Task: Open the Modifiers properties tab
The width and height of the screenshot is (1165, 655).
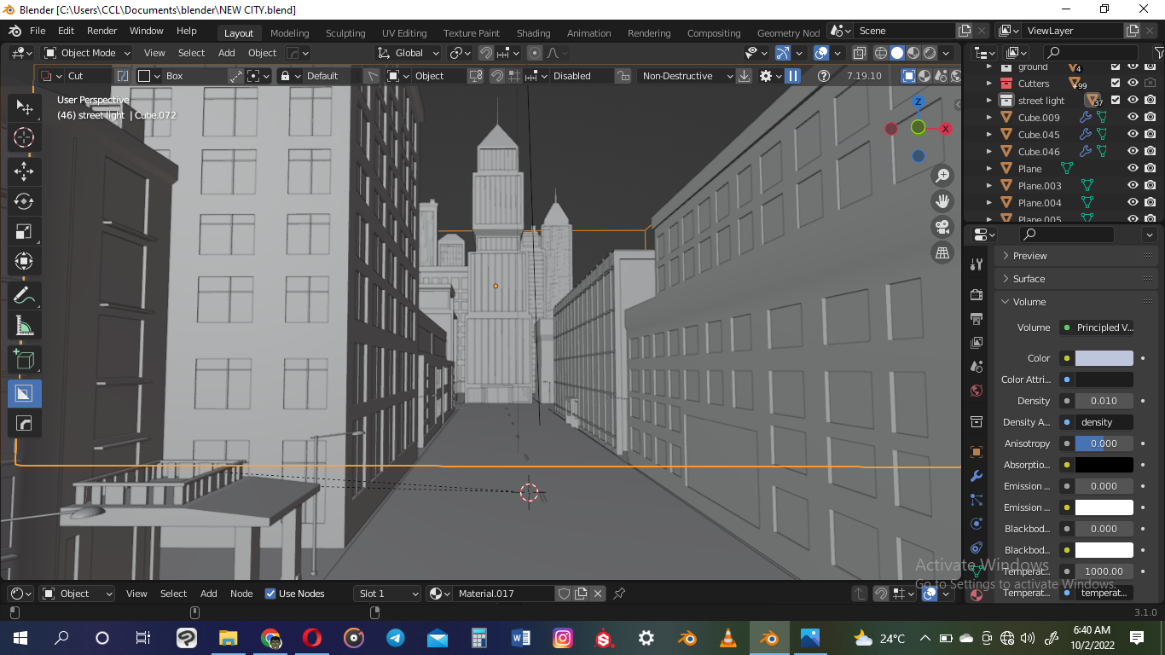Action: pyautogui.click(x=977, y=476)
